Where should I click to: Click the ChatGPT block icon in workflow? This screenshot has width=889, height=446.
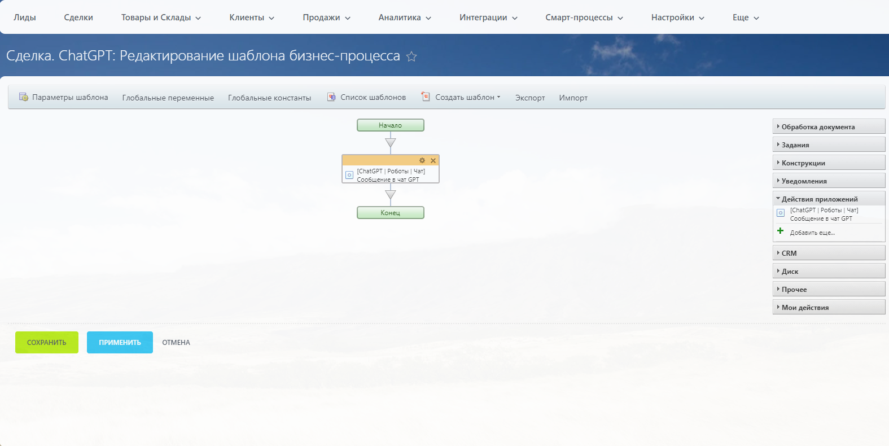tap(349, 175)
